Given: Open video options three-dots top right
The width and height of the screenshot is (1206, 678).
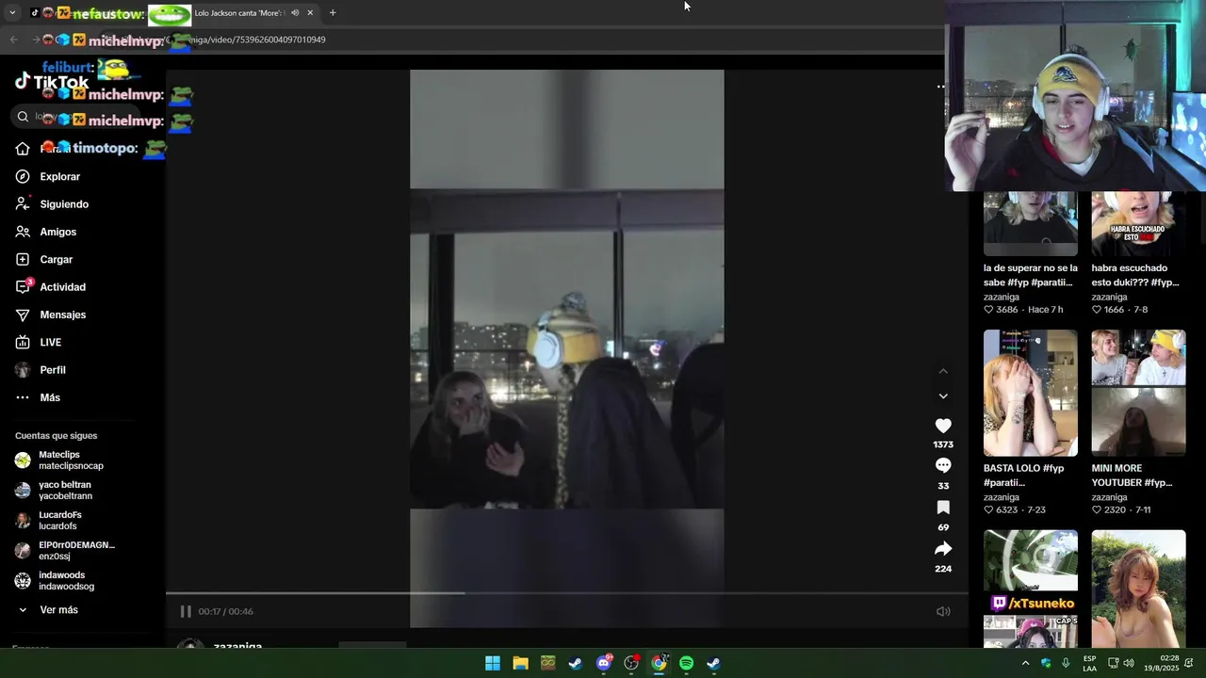Looking at the screenshot, I should tap(940, 87).
